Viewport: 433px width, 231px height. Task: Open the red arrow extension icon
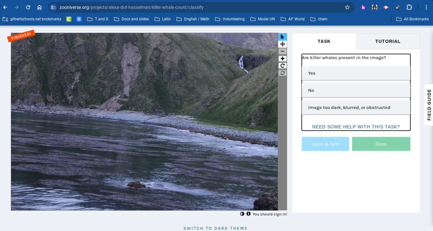click(x=386, y=7)
